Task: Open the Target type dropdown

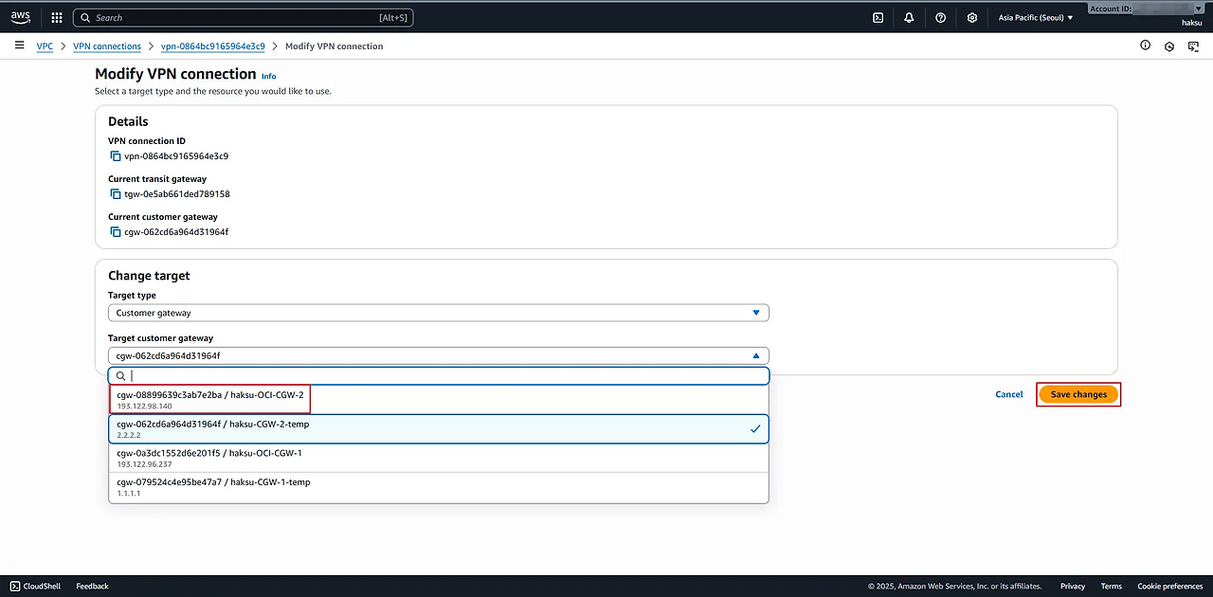Action: [438, 313]
